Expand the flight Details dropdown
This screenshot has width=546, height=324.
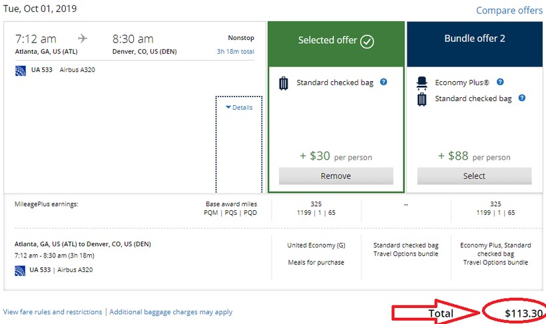pyautogui.click(x=239, y=107)
